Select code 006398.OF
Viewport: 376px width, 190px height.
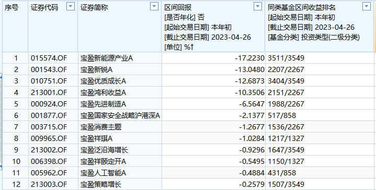pos(49,161)
